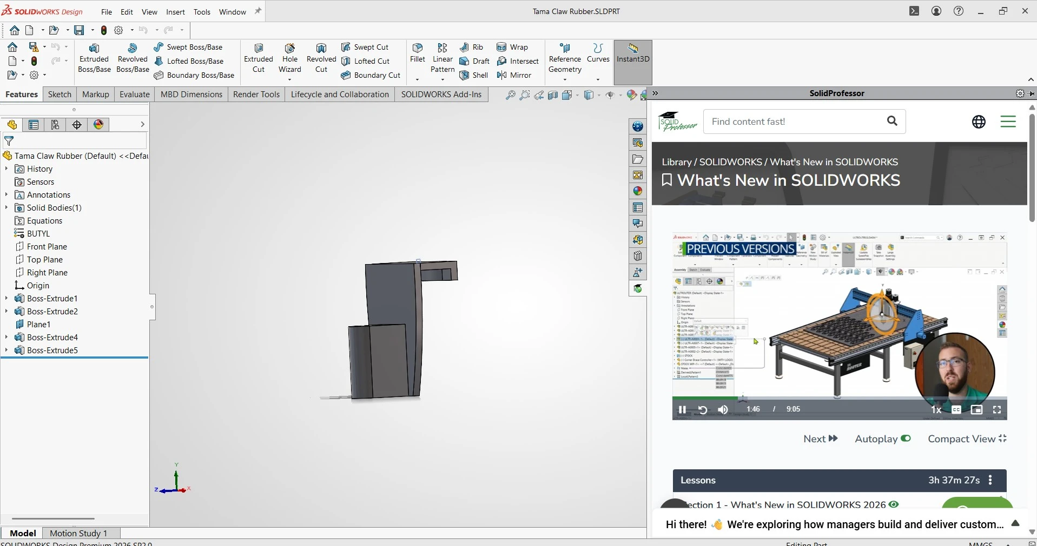
Task: Open the Insert menu
Action: (175, 12)
